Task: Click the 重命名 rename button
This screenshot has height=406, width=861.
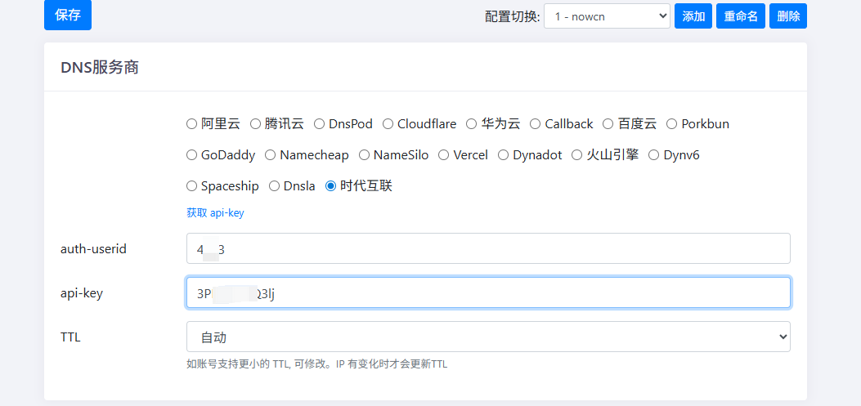Action: click(741, 16)
